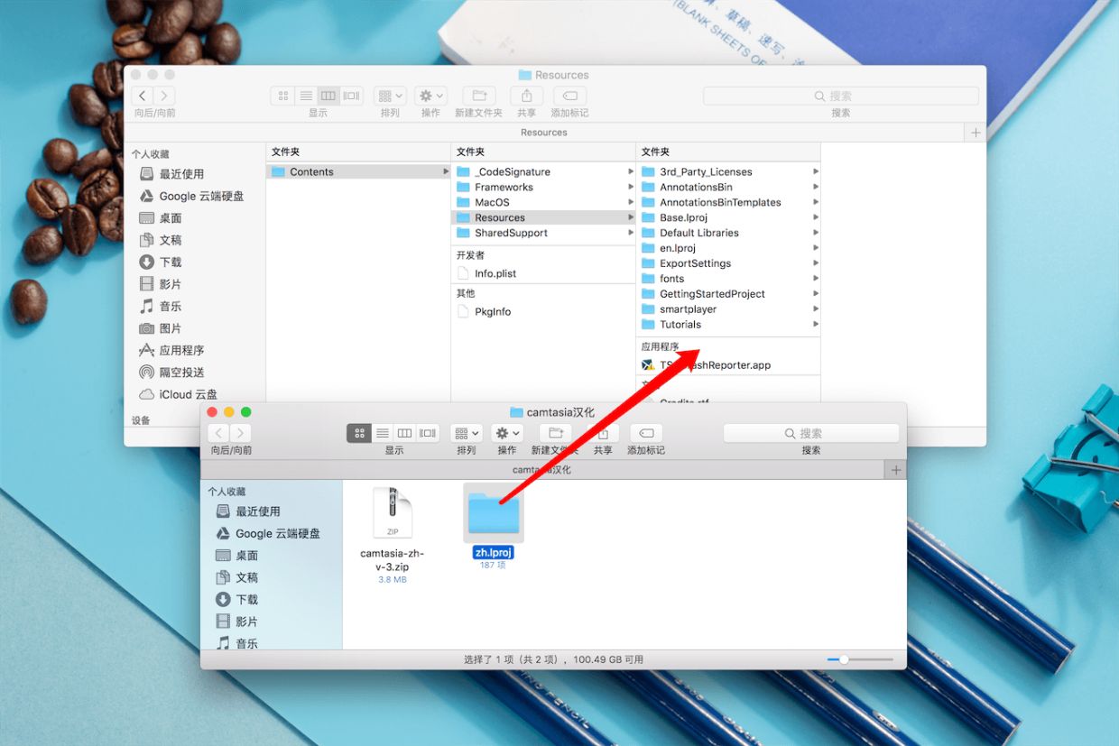Select 桌面 in the camtasia汉化 window sidebar
This screenshot has height=746, width=1119.
pos(236,556)
